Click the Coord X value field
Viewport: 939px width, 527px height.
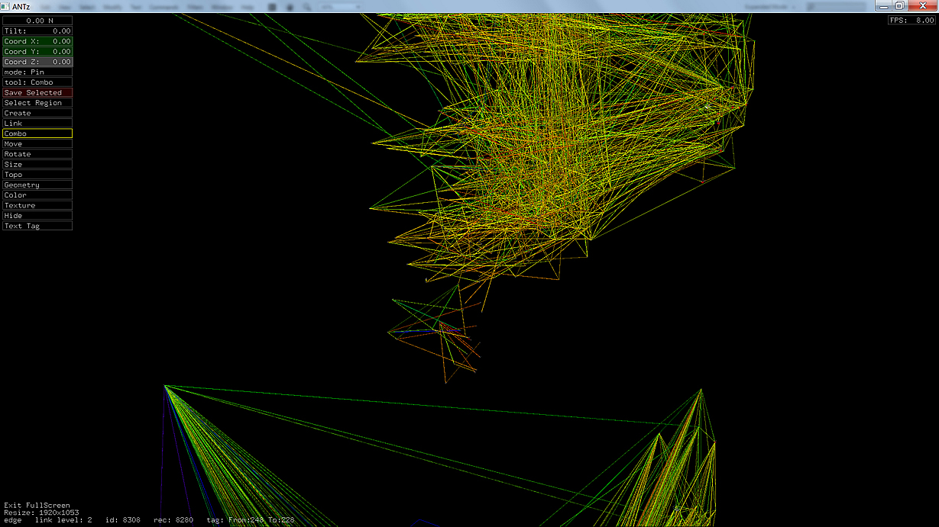pyautogui.click(x=37, y=41)
